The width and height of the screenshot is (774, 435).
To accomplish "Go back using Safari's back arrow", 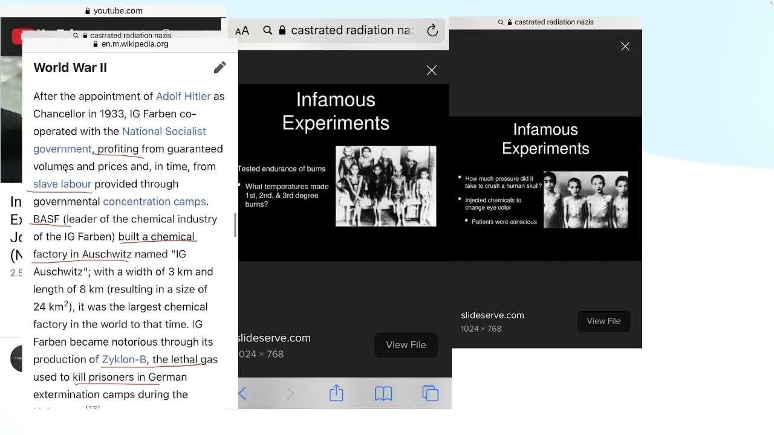I will point(242,394).
